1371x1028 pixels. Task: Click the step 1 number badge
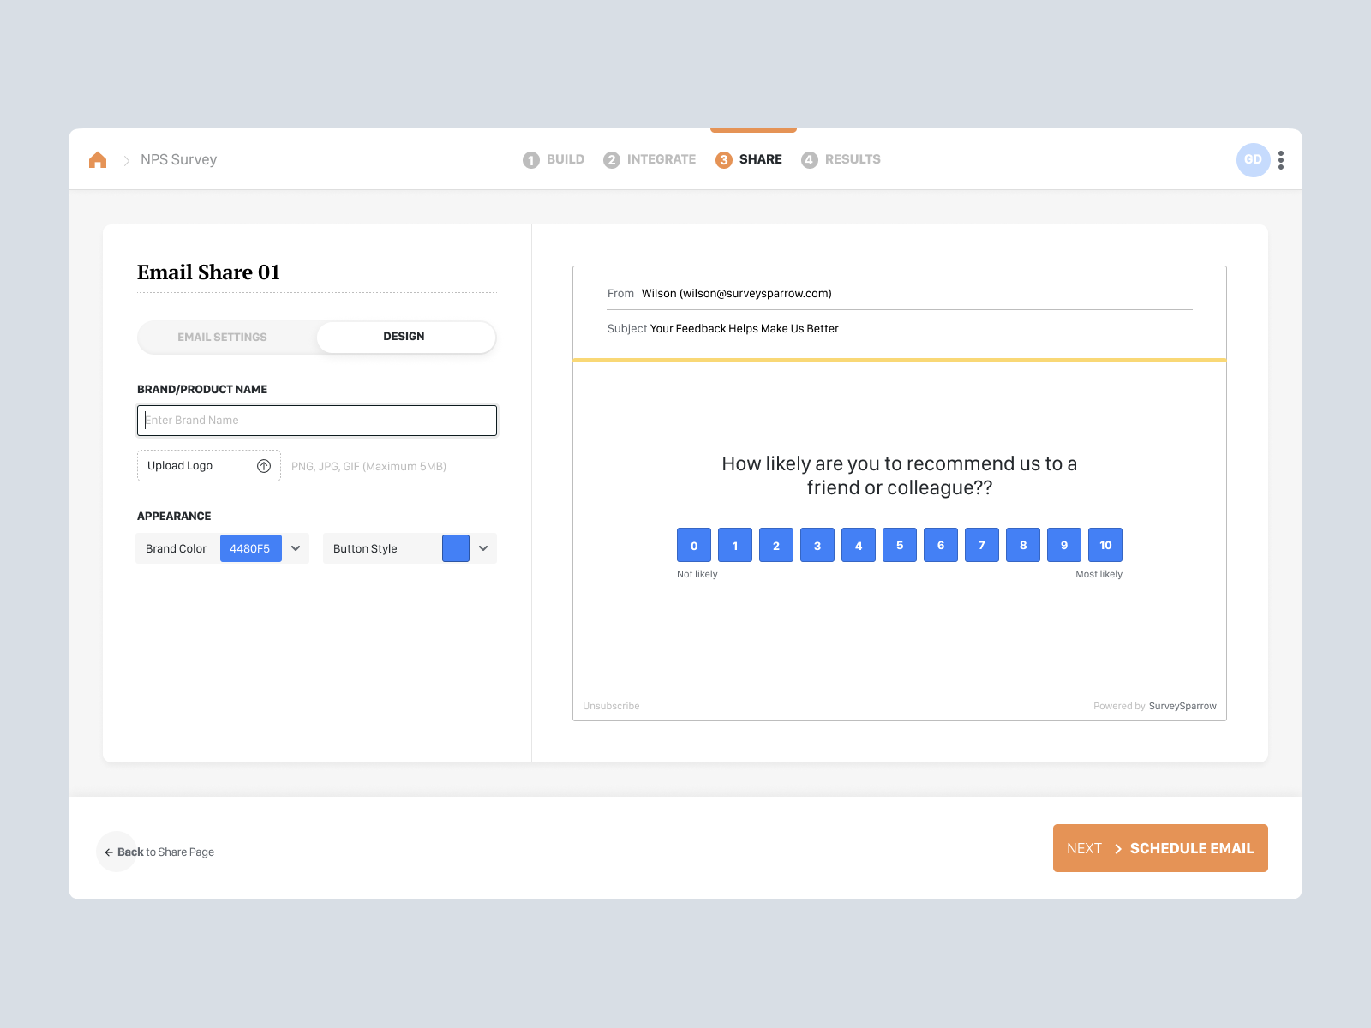[531, 160]
